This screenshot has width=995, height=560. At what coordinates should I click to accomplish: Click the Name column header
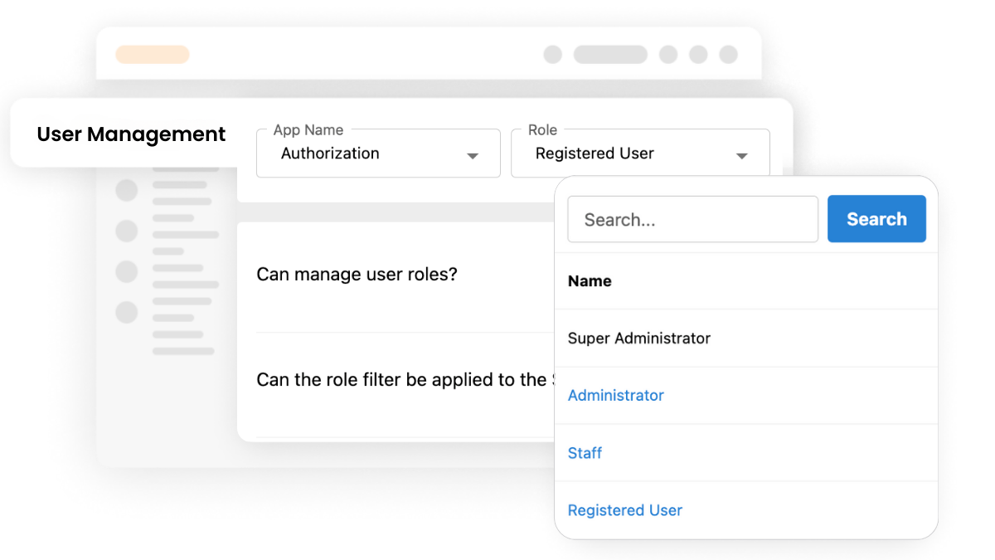(x=590, y=281)
